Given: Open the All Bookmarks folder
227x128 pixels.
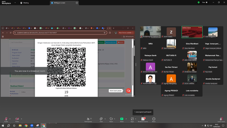Looking at the screenshot, I should pos(128,37).
